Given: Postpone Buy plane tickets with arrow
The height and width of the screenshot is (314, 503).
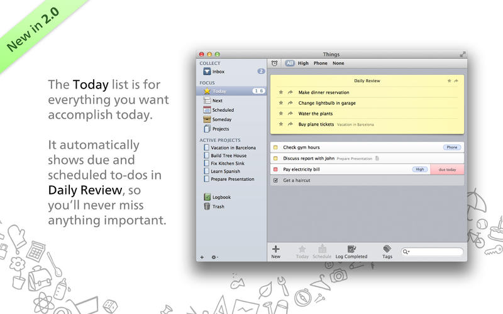Looking at the screenshot, I should point(290,124).
